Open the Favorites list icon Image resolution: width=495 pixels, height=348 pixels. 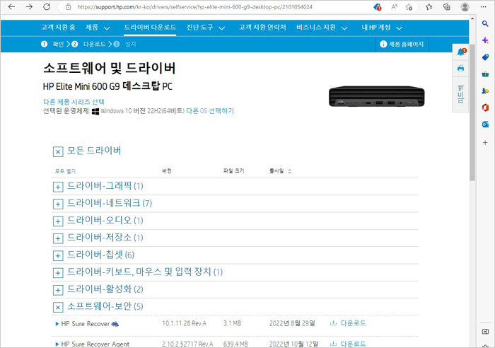pos(429,6)
